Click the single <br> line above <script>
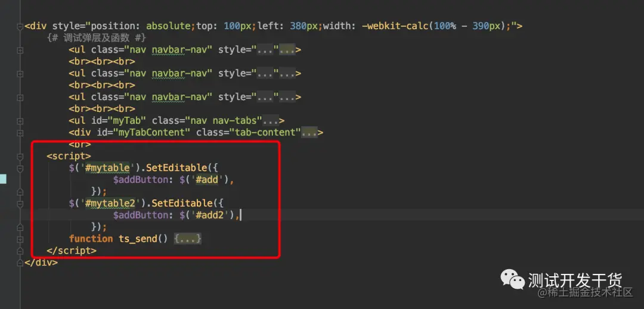 coord(80,144)
